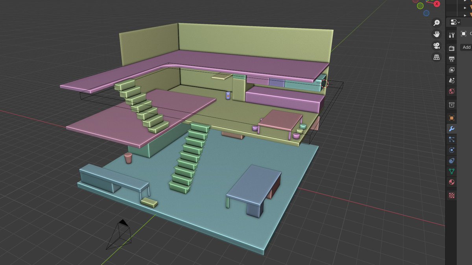Image resolution: width=472 pixels, height=265 pixels.
Task: Open the Particles properties tab
Action: tap(452, 139)
